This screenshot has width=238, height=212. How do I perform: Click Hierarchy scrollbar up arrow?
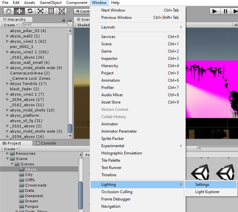[70, 31]
